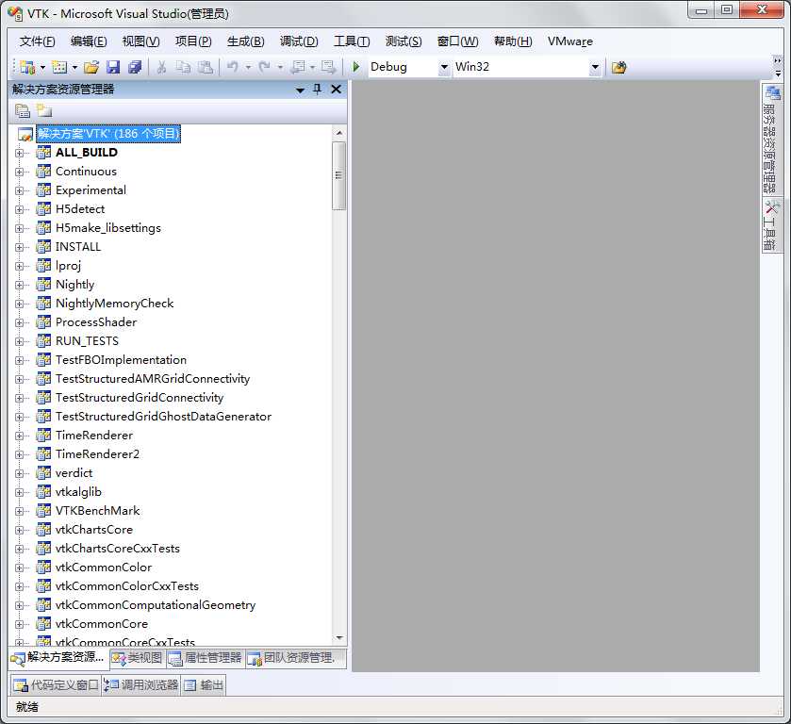The image size is (791, 724).
Task: Click the Add New Item toolbar icon
Action: click(x=59, y=67)
